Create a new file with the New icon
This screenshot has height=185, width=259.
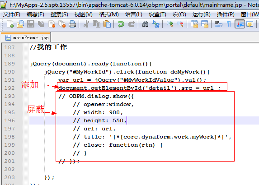(x=10, y=24)
